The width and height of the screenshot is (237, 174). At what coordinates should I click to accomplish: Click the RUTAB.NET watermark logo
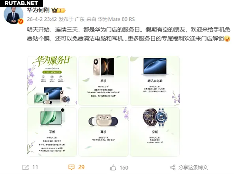pyautogui.click(x=21, y=3)
